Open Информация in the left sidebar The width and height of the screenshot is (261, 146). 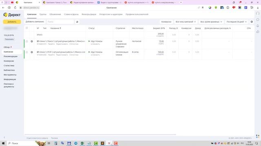tap(10, 79)
